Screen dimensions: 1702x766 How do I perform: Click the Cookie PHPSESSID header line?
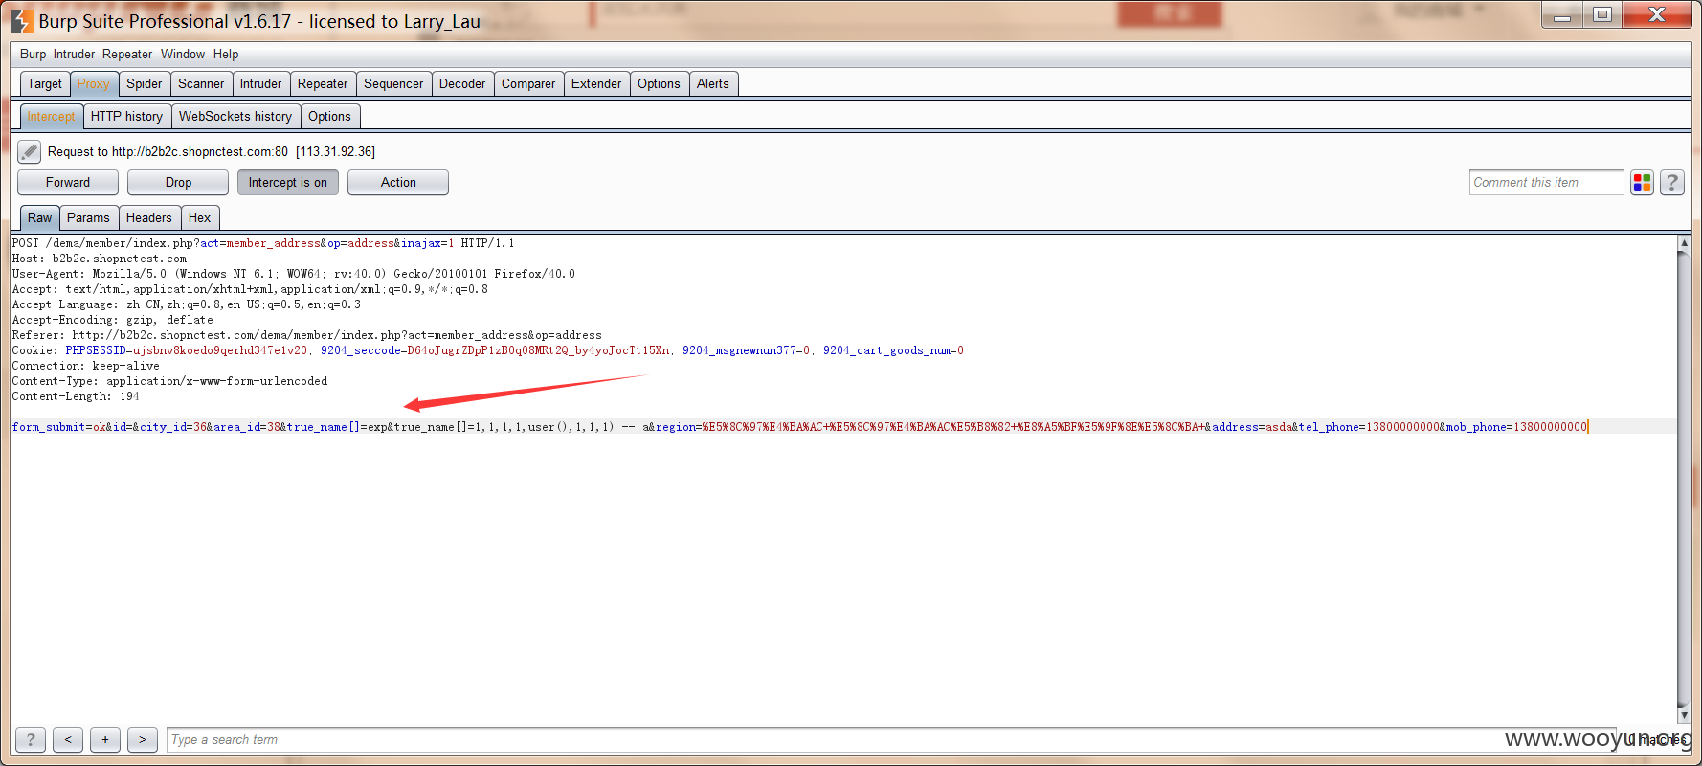[x=488, y=350]
